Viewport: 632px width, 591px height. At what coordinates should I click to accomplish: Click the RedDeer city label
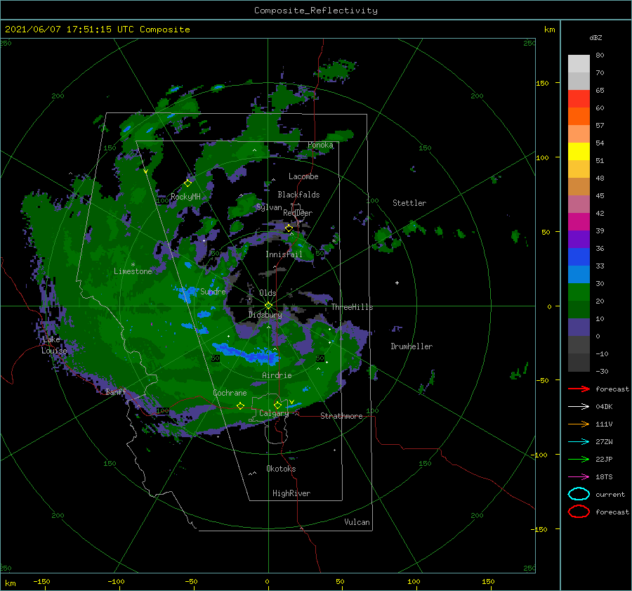pyautogui.click(x=298, y=213)
